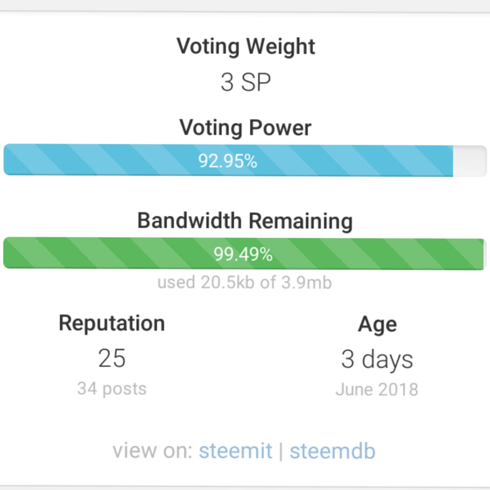Screen dimensions: 490x490
Task: Click the used 20.5kb of 3.9mb text
Action: (x=245, y=283)
